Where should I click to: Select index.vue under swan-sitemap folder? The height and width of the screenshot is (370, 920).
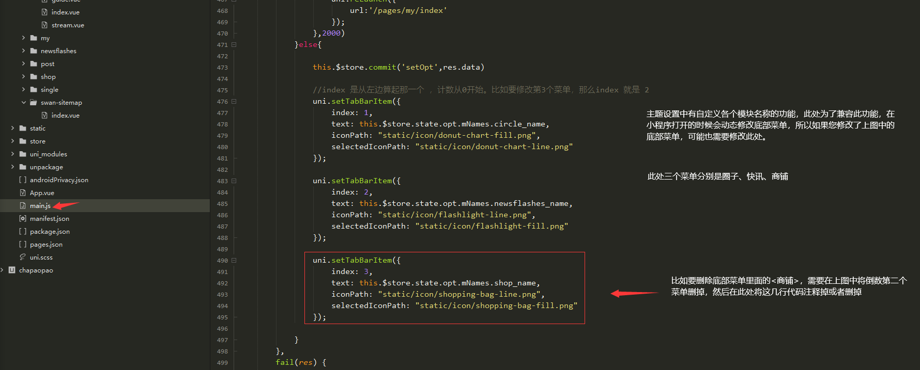point(65,116)
